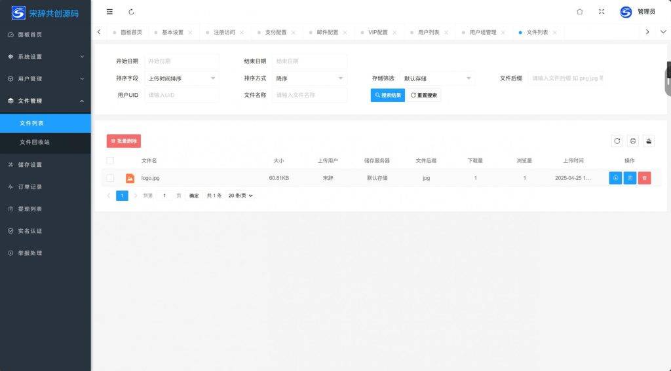Toggle fullscreen icon in header
Viewport: 671px width, 371px height.
point(602,12)
